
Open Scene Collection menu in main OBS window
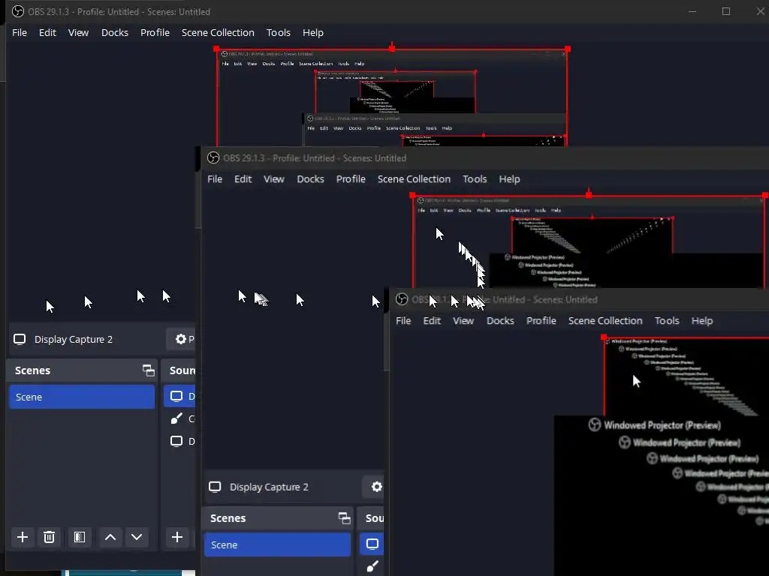218,32
